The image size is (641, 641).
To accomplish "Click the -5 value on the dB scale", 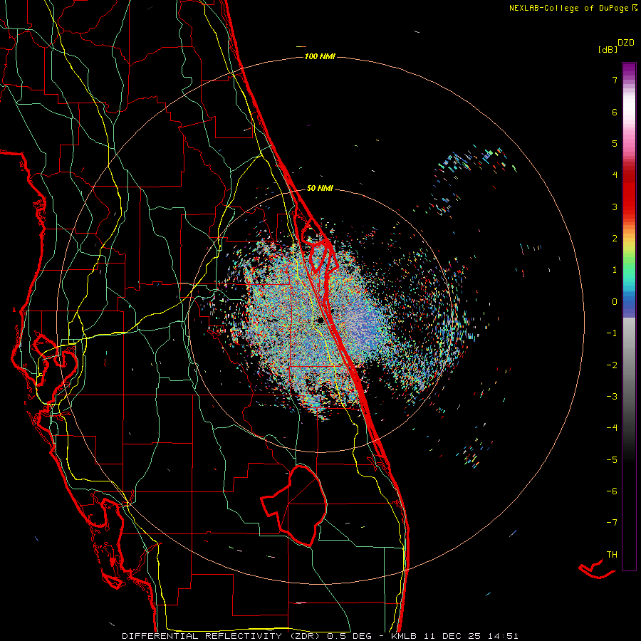I will (x=612, y=460).
